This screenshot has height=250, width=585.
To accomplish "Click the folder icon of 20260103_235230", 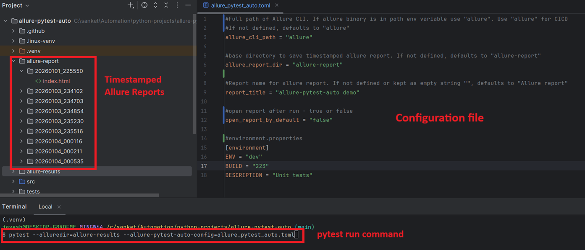I will (30, 121).
